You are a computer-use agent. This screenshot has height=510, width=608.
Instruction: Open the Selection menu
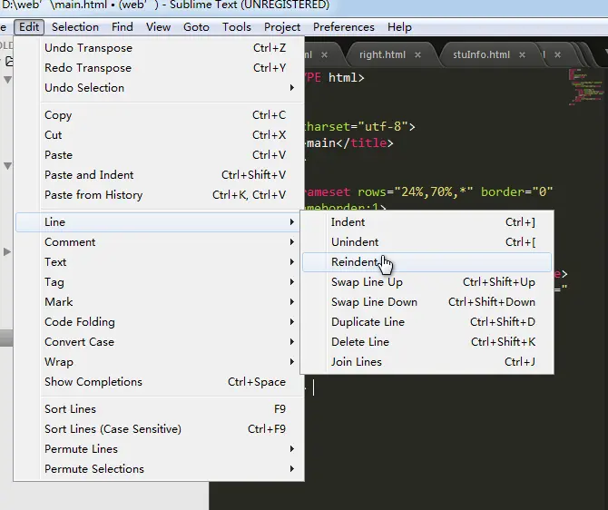click(75, 27)
